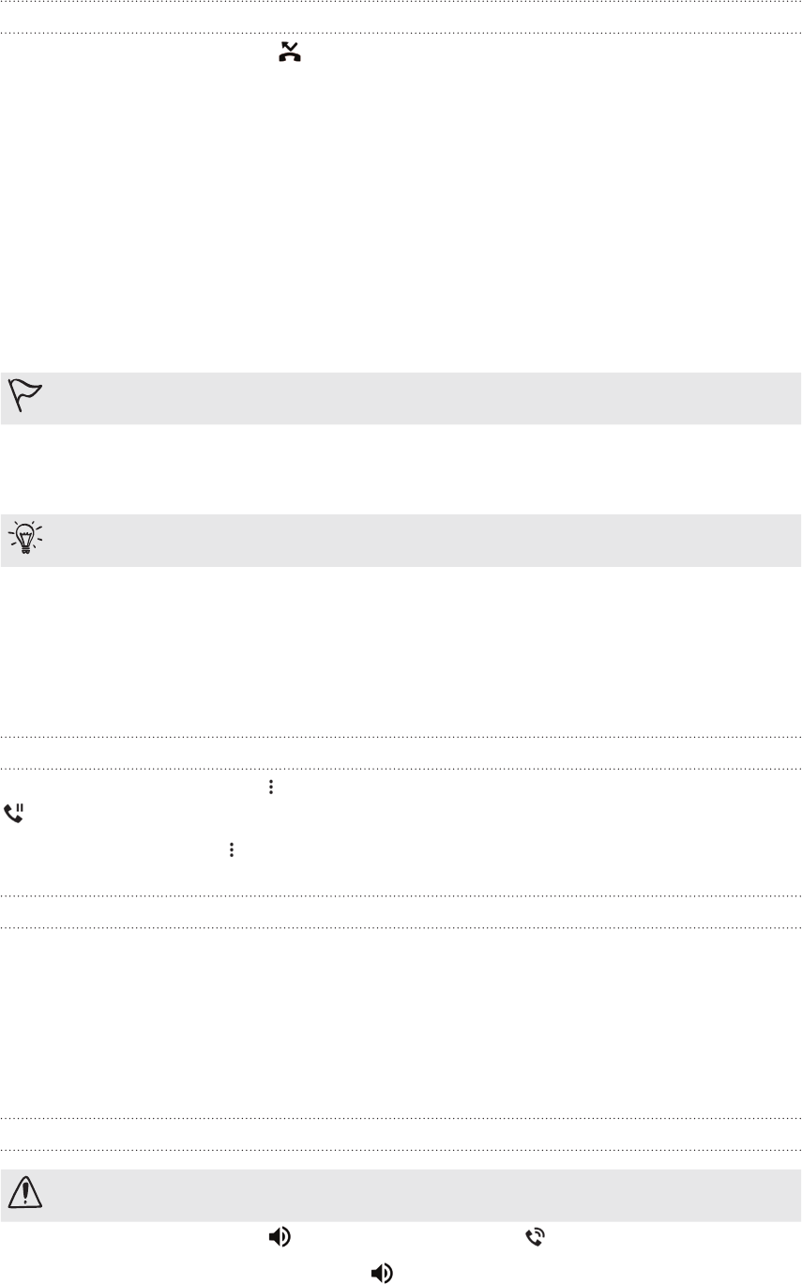
Task: Click the gray note bar beside the flag
Action: (x=422, y=398)
